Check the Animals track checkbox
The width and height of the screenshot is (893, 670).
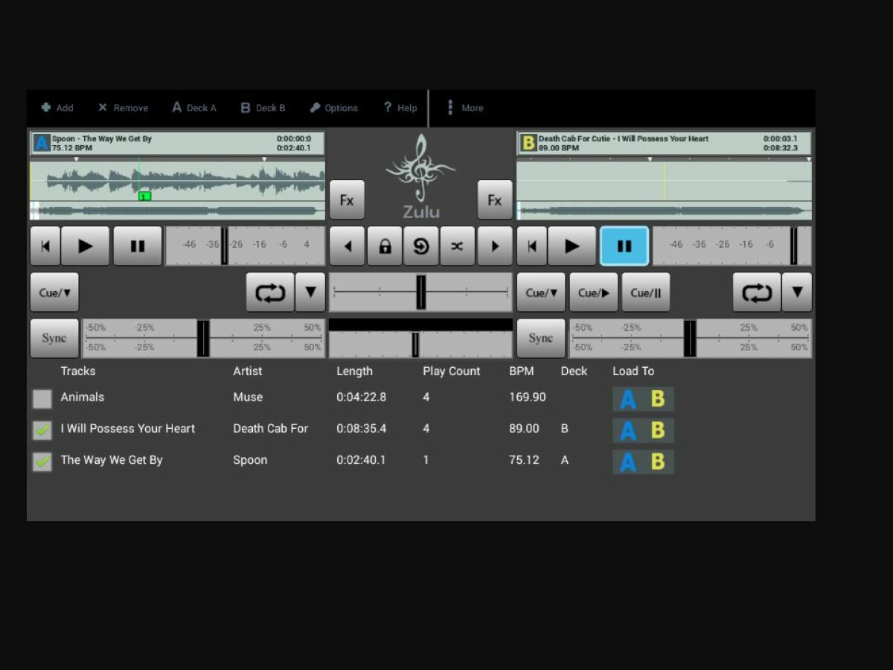click(x=42, y=399)
